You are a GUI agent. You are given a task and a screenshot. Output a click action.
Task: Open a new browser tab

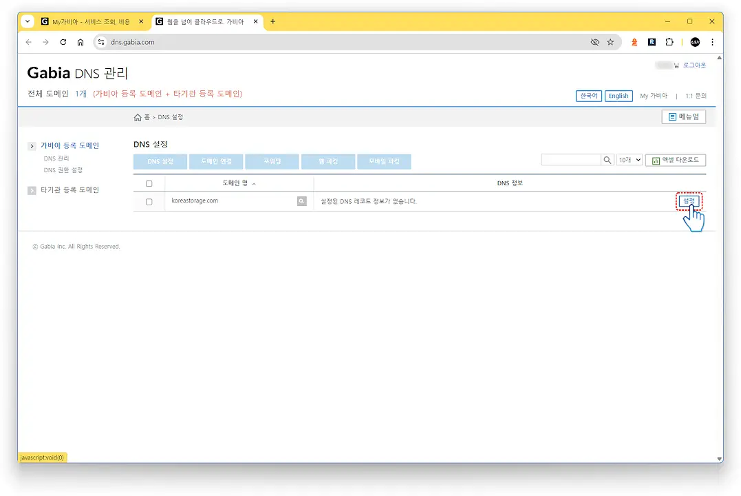[x=272, y=21]
